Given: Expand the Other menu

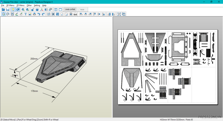Looking at the screenshot, I should 29,5.
